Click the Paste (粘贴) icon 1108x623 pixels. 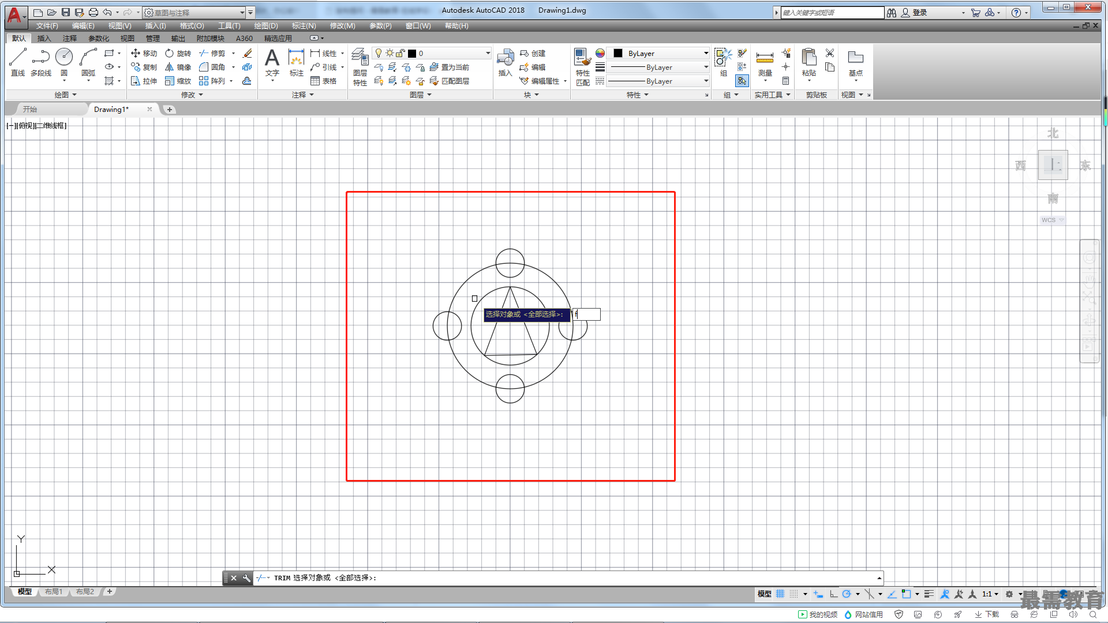[809, 62]
